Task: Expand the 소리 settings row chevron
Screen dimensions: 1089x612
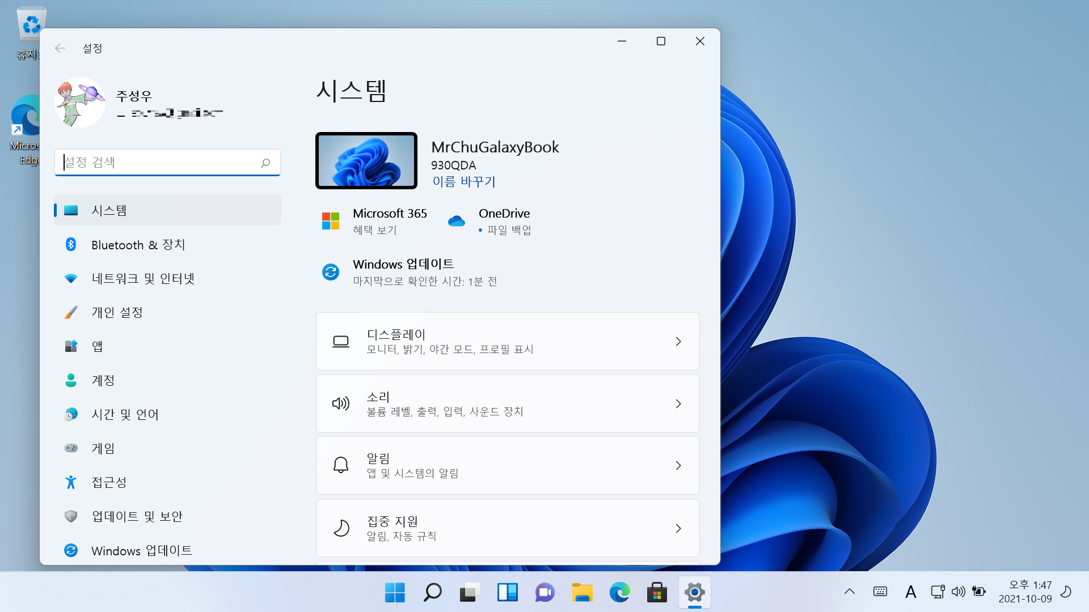Action: (x=678, y=403)
